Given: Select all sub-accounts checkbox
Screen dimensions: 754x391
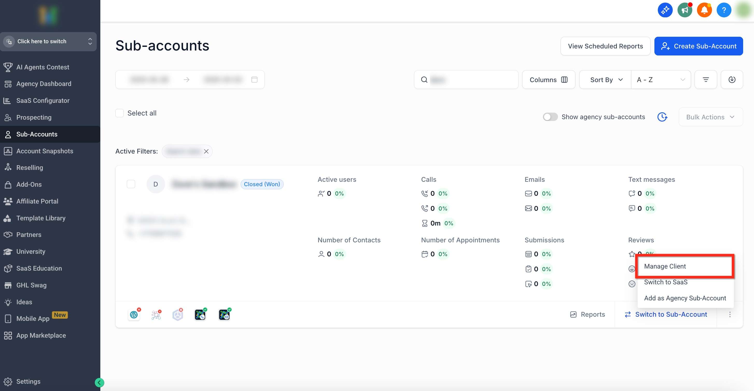Looking at the screenshot, I should coord(120,113).
